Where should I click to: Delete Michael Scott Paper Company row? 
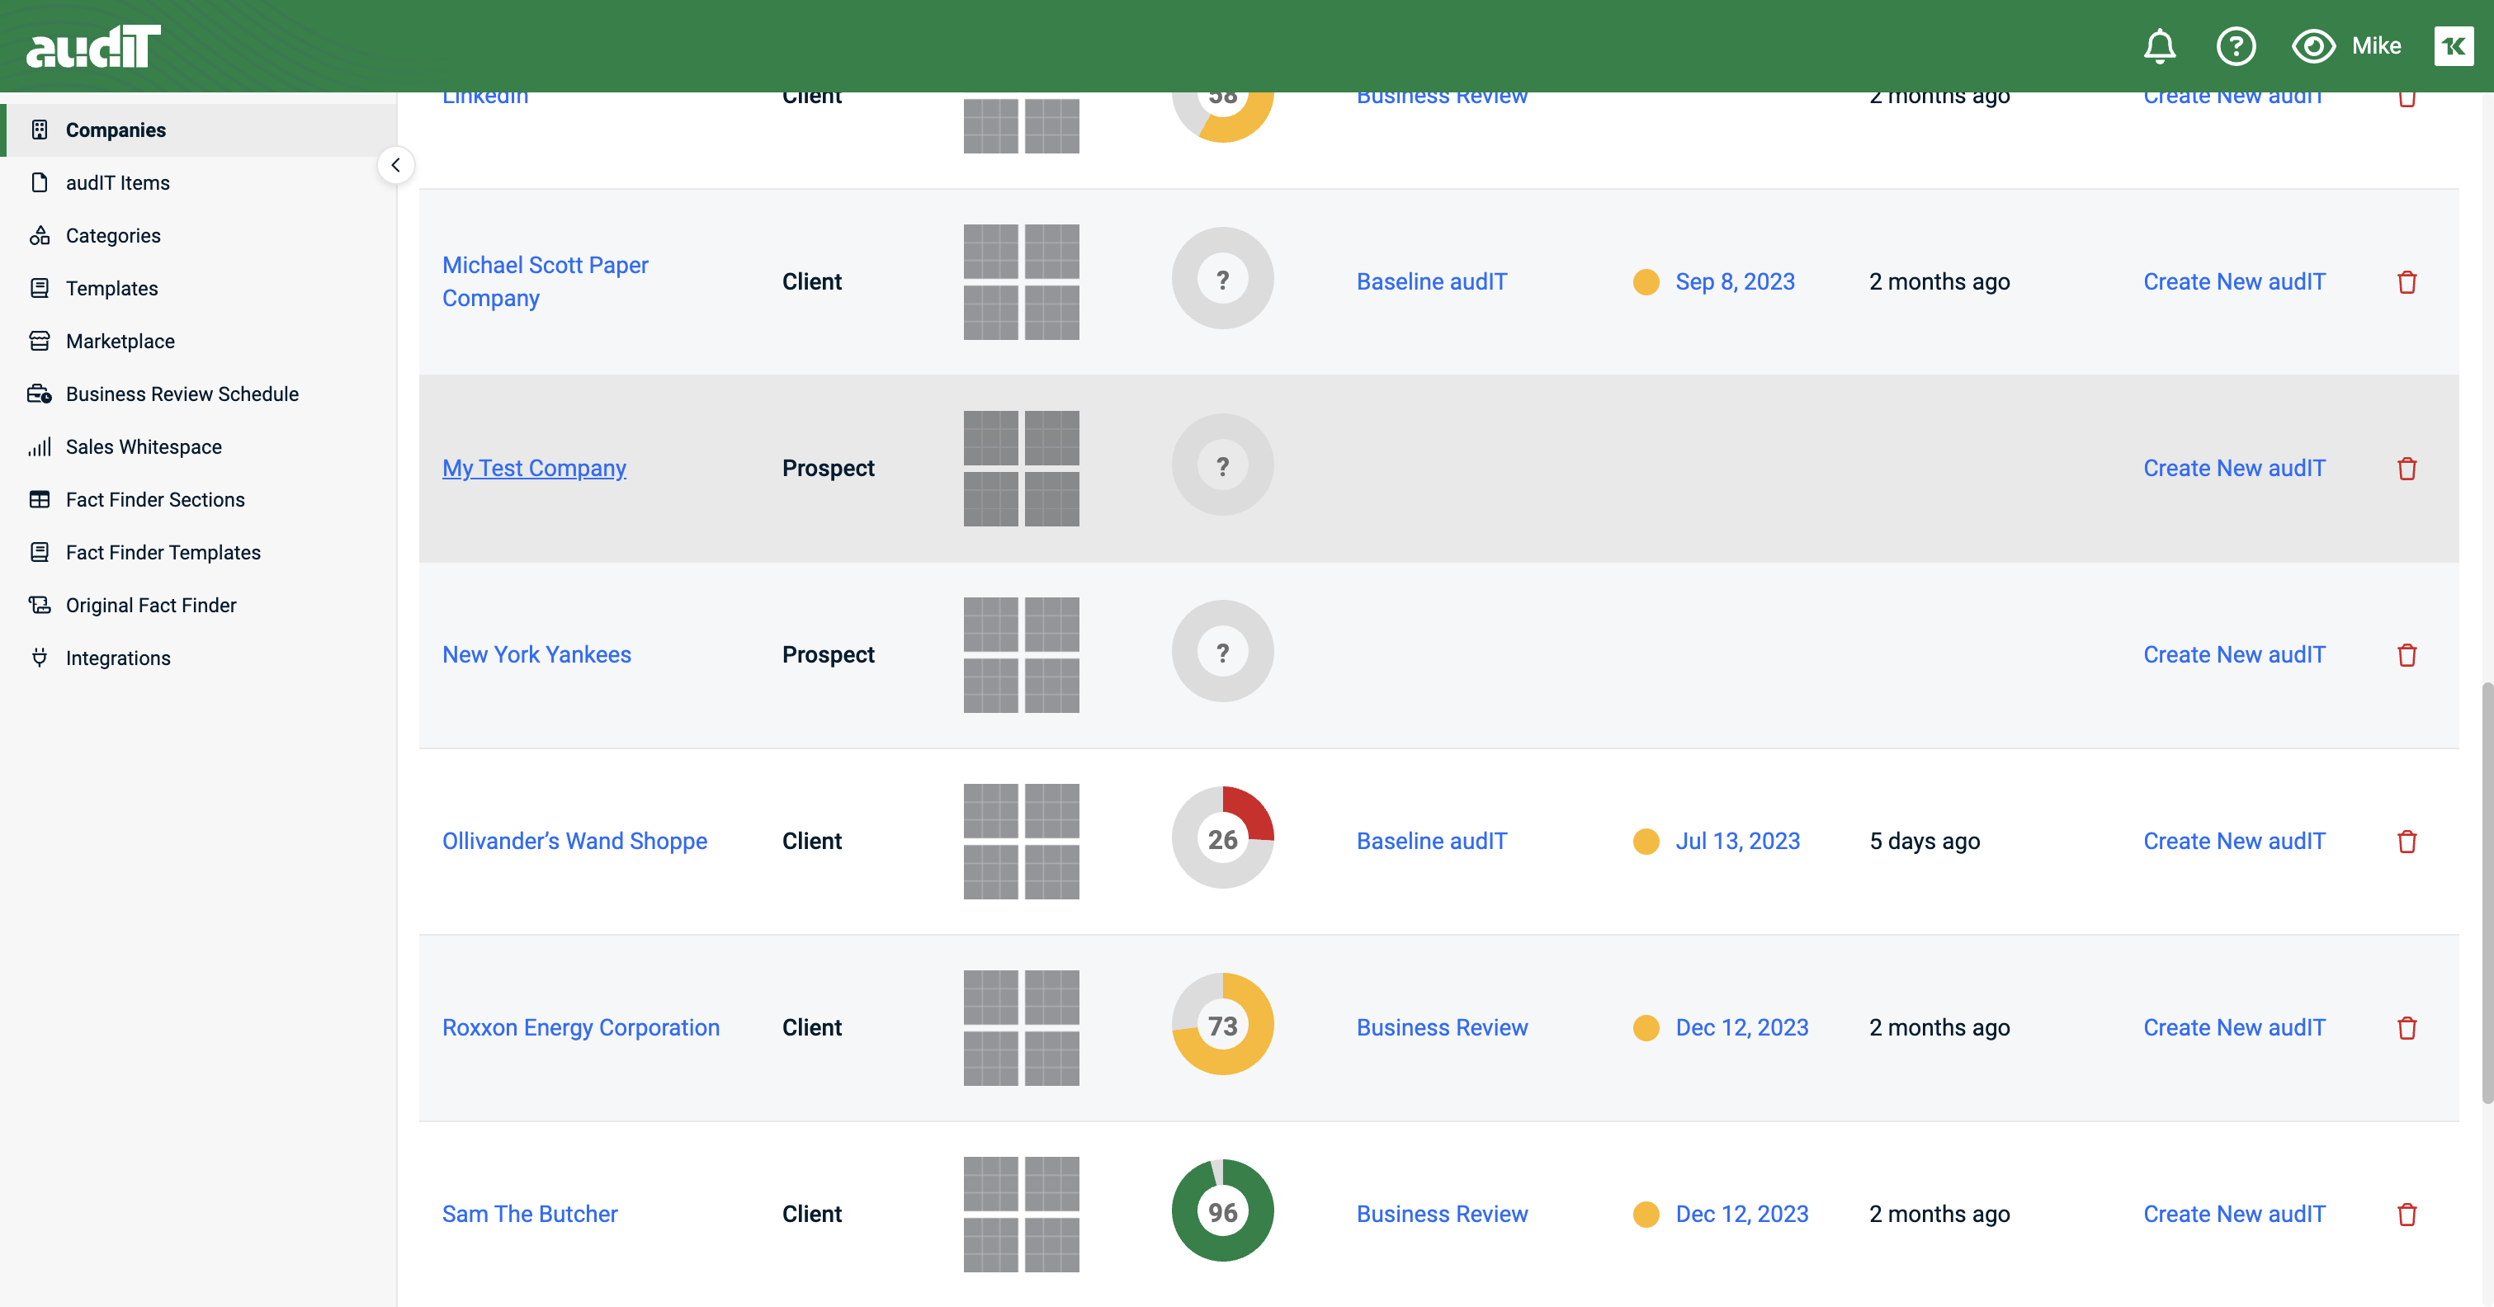click(x=2407, y=281)
